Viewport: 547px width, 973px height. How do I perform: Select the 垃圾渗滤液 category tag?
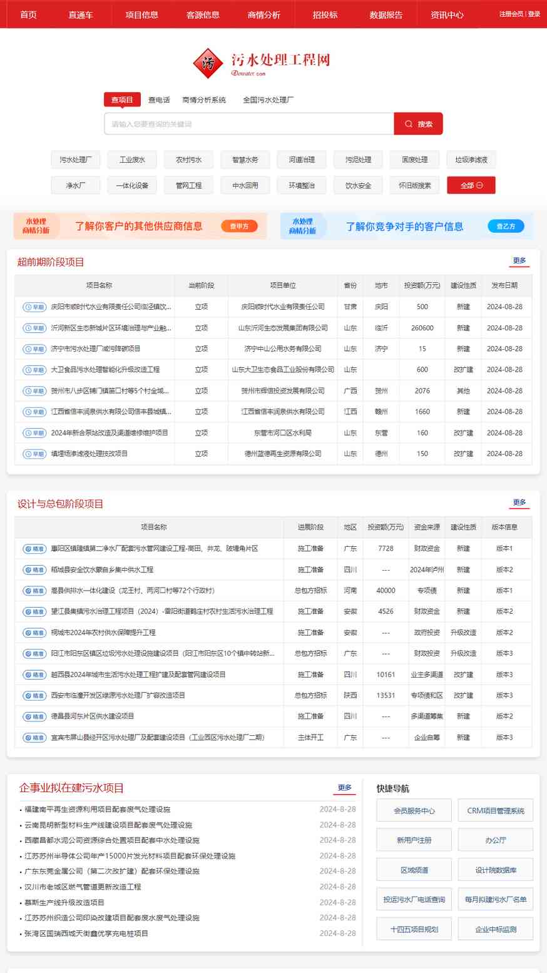click(471, 160)
